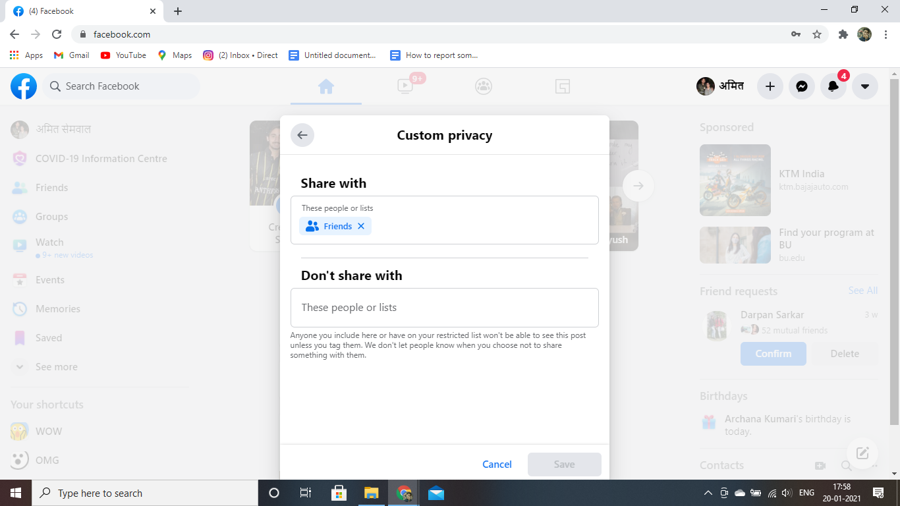The width and height of the screenshot is (900, 506).
Task: Expand the Account dropdown arrow
Action: point(865,86)
